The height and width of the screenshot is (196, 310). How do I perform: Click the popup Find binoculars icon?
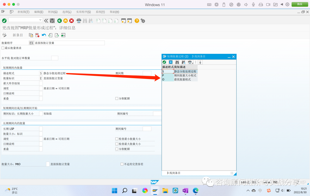pyautogui.click(x=177, y=62)
